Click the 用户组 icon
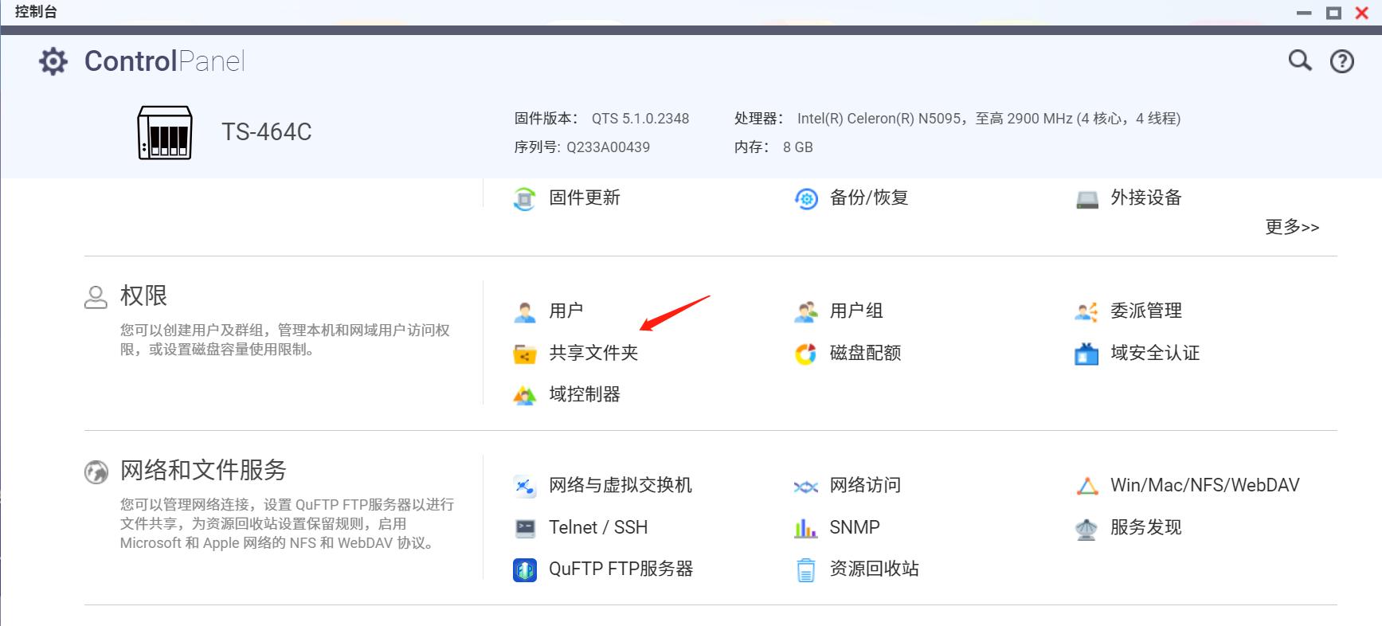This screenshot has width=1382, height=626. [x=806, y=311]
